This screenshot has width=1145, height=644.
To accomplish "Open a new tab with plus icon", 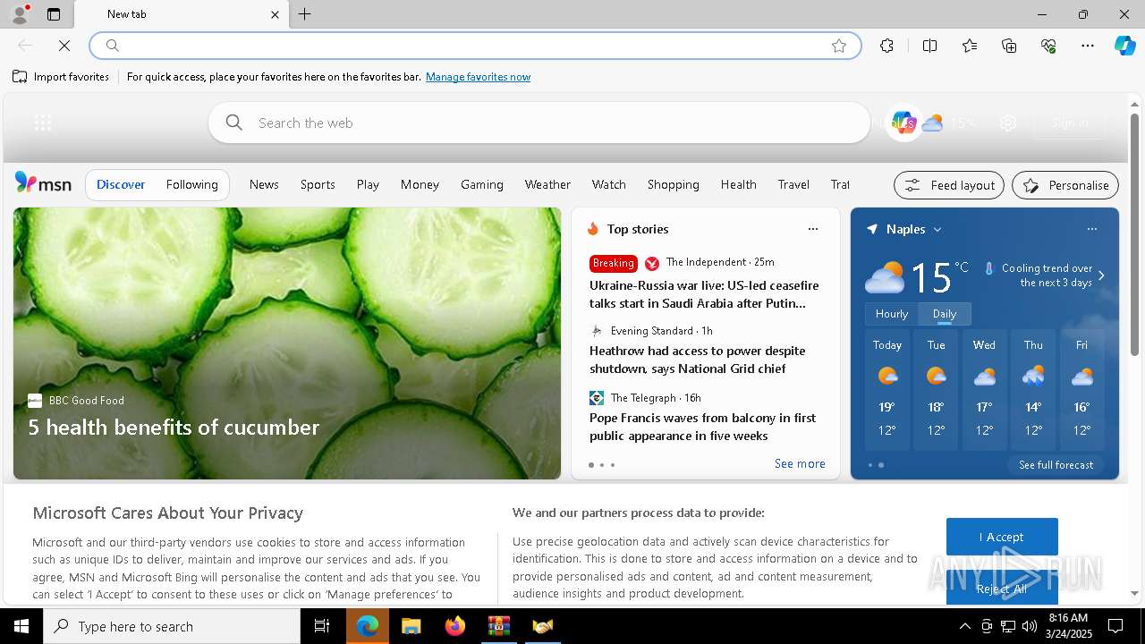I will [x=305, y=14].
